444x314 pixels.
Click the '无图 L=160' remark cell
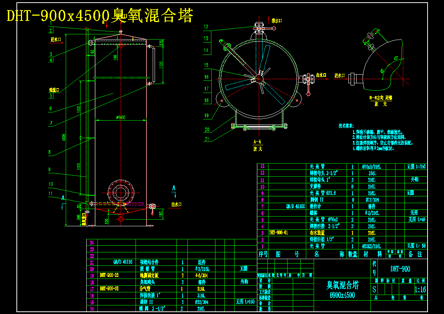coord(245,302)
